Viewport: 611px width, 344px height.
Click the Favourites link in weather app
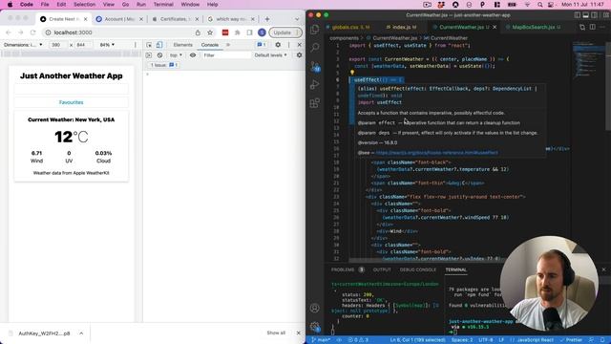pos(71,102)
